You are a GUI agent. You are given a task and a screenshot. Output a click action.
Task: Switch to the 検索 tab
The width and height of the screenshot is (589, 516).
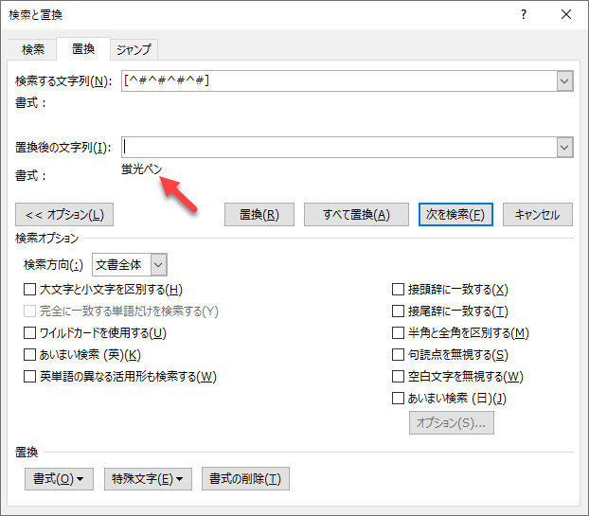coord(33,50)
